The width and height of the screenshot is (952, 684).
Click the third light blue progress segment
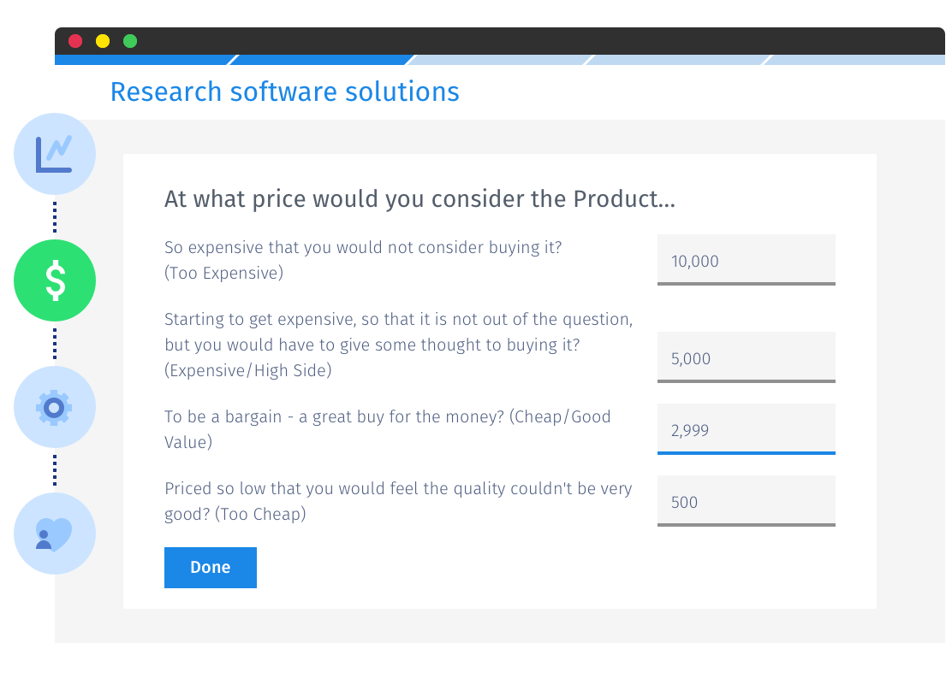[501, 60]
